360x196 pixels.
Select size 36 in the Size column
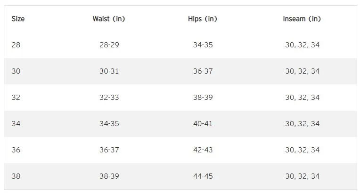(16, 150)
